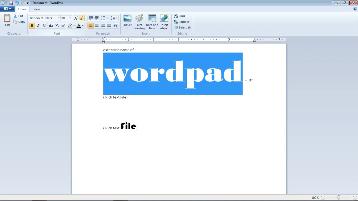Grow font size

[x=76, y=18]
